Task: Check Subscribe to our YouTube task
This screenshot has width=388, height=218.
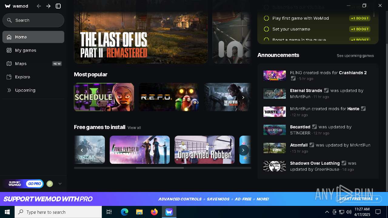Action: (266, 7)
